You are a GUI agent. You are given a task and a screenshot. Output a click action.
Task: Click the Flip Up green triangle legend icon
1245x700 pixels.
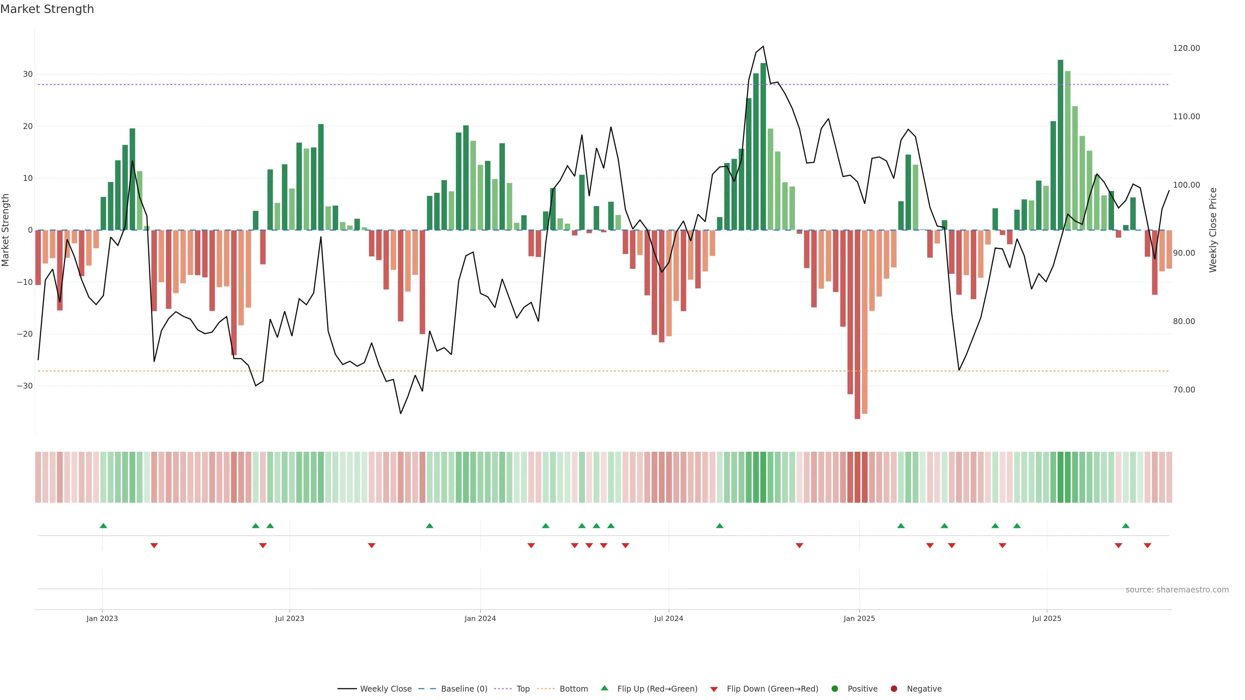(604, 688)
